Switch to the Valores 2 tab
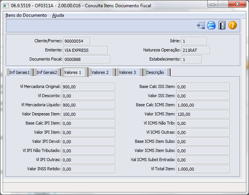Viewport: 249px width, 195px height. tap(102, 72)
